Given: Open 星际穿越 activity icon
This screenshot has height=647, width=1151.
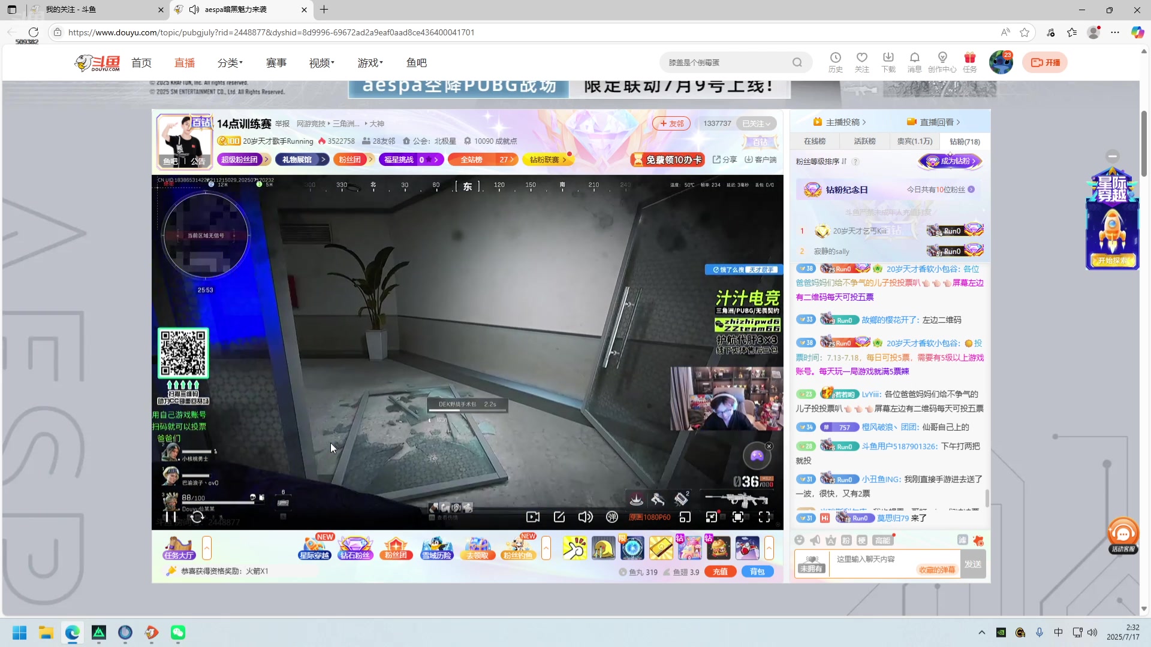Looking at the screenshot, I should click(x=314, y=548).
